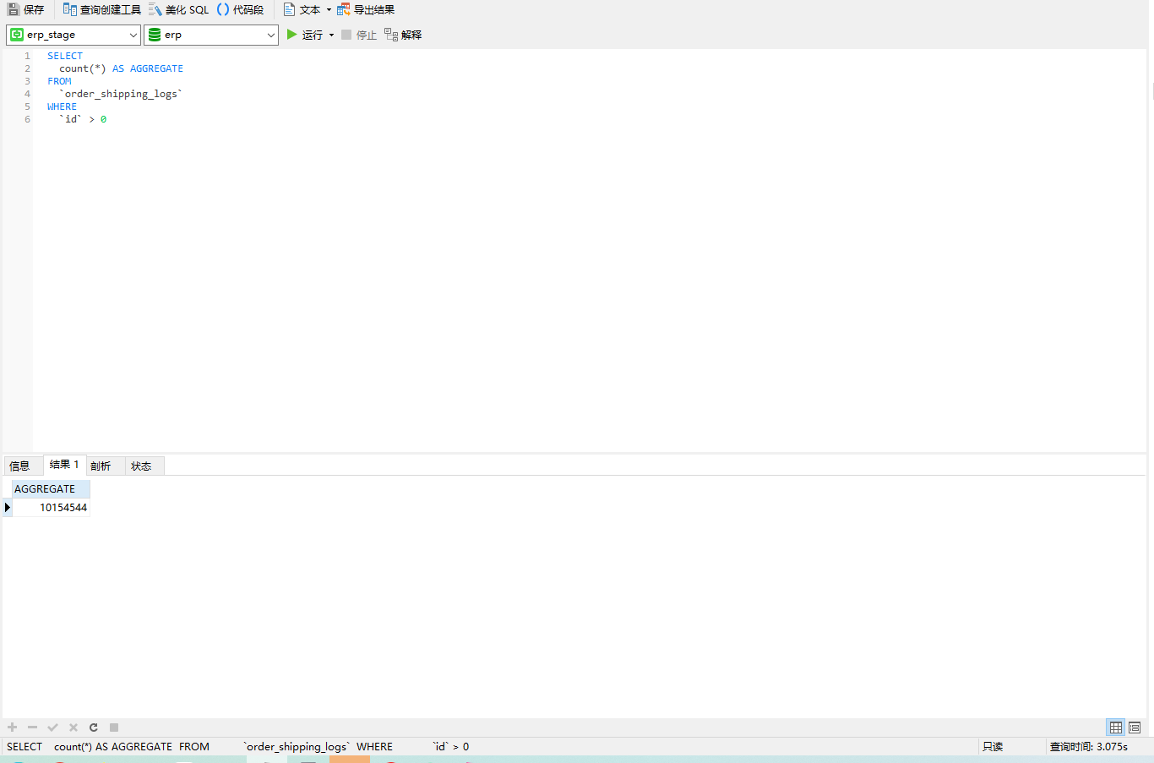This screenshot has height=763, width=1154.
Task: Click the 保存 save toolbar button
Action: (x=25, y=10)
